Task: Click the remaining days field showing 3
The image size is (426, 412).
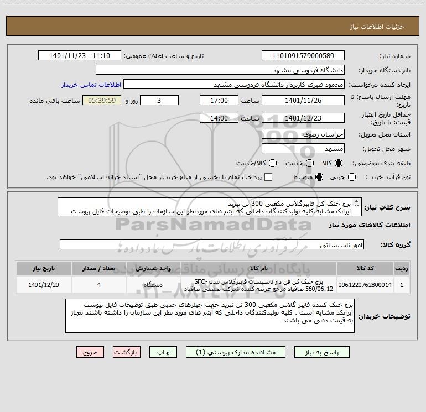Action: [x=159, y=100]
